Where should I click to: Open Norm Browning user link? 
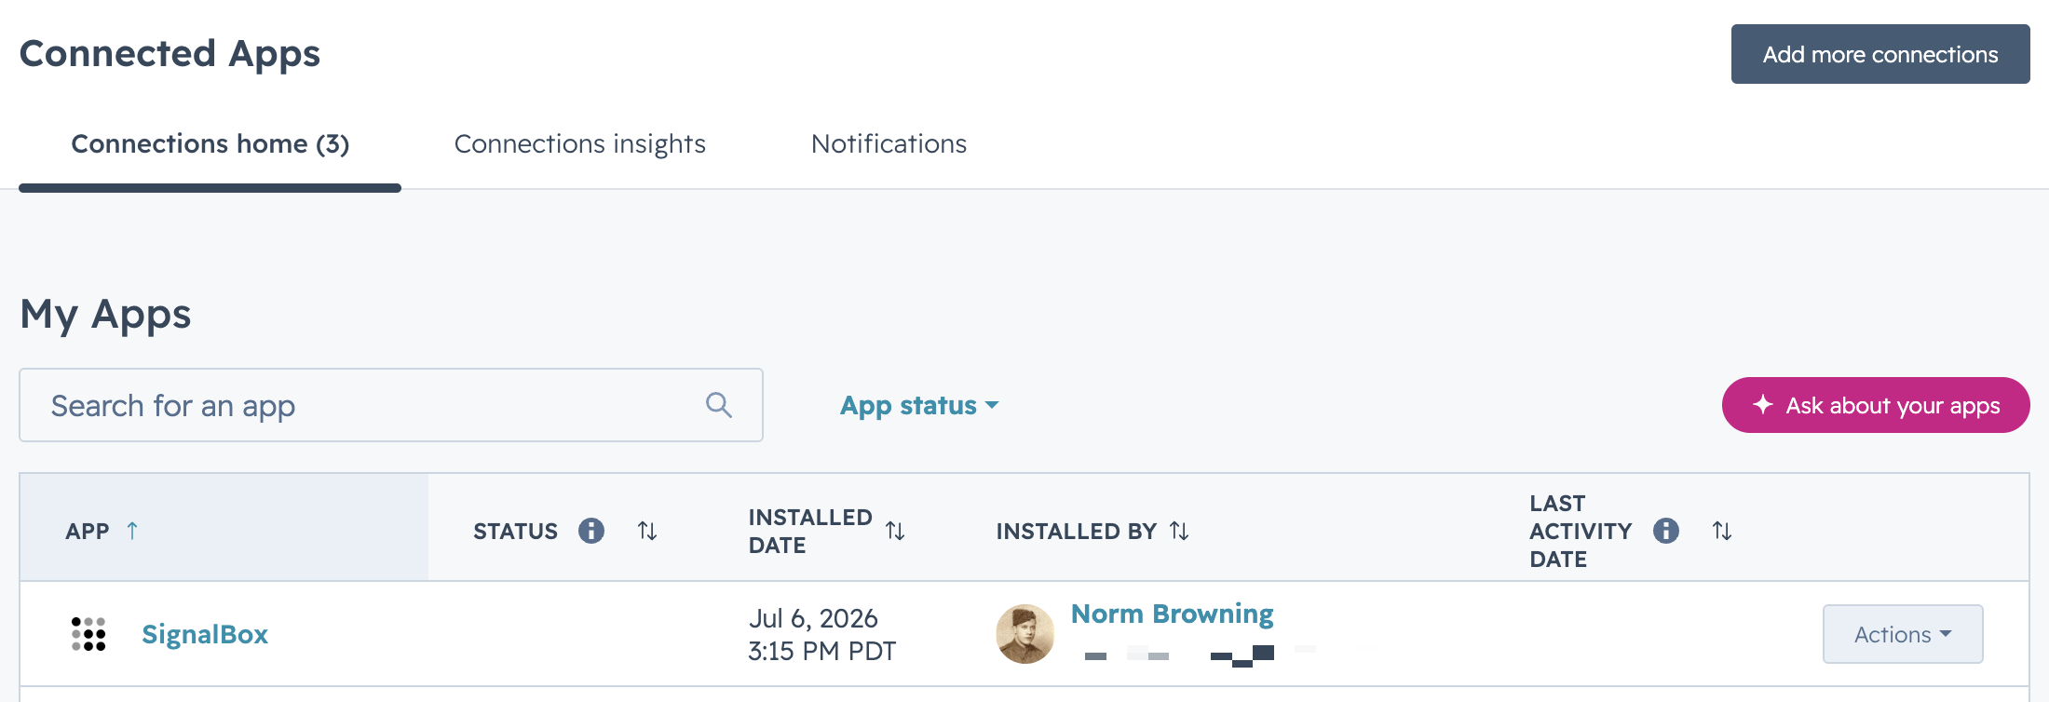coord(1173,614)
